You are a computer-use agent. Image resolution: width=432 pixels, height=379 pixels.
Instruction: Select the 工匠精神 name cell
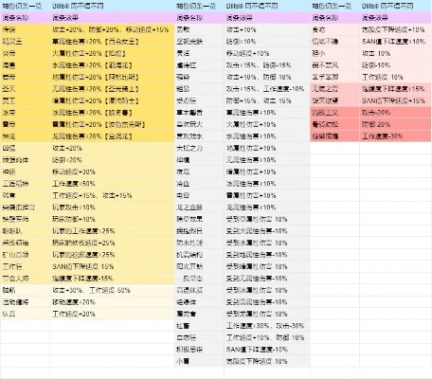25,184
